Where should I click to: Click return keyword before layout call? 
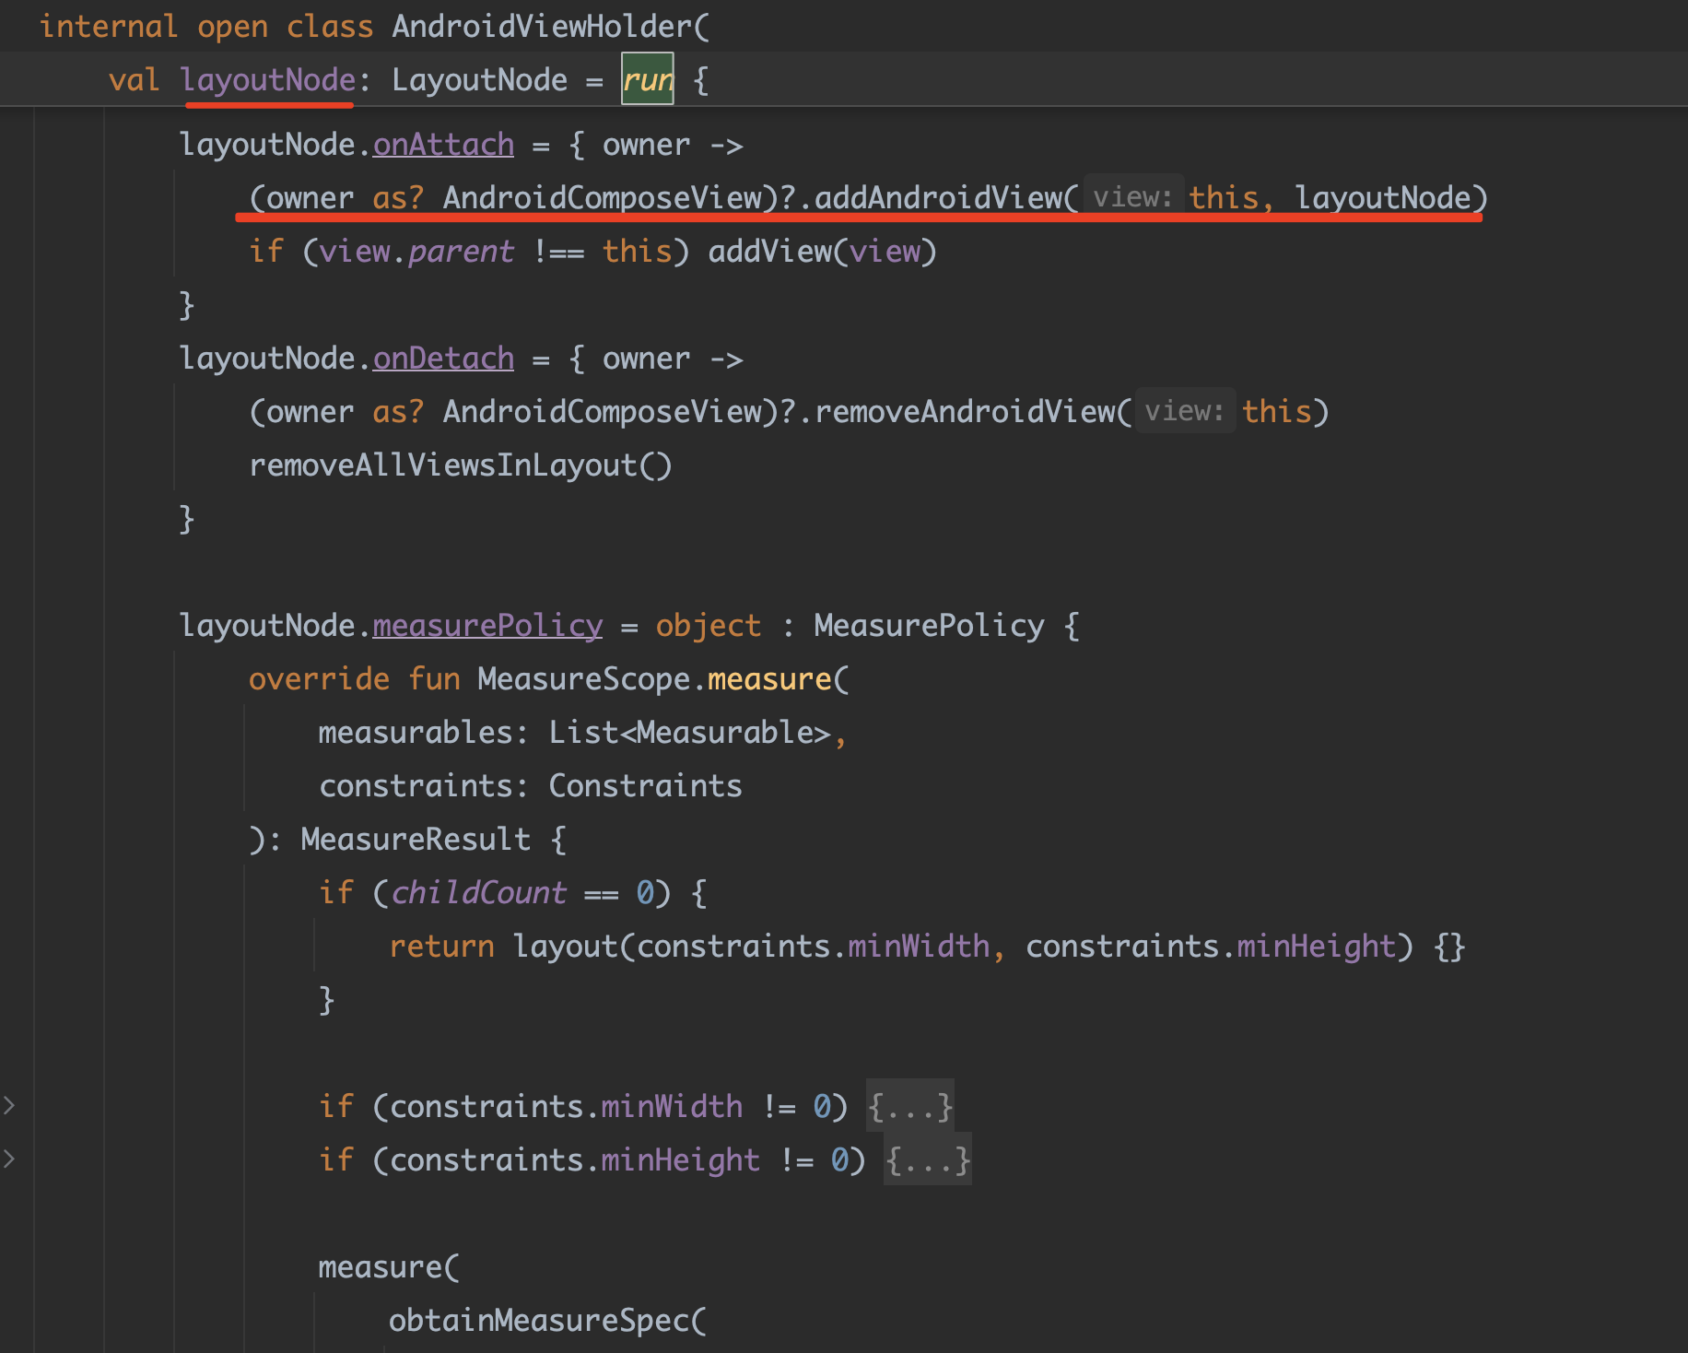click(441, 947)
